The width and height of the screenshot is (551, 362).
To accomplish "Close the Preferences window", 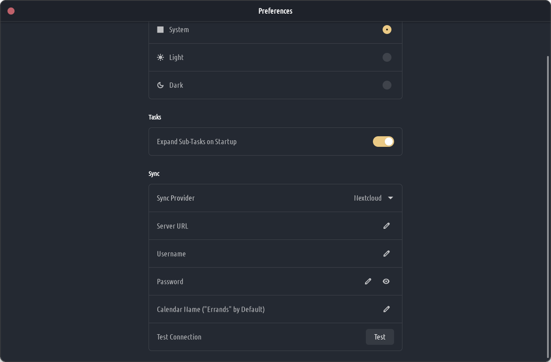I will click(x=11, y=11).
